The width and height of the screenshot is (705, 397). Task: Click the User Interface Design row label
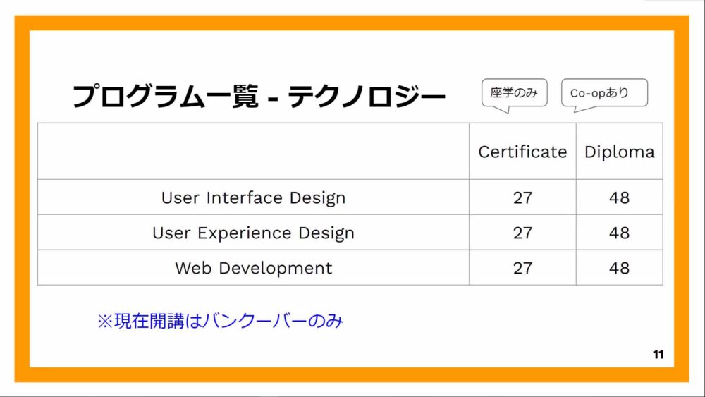coord(253,198)
